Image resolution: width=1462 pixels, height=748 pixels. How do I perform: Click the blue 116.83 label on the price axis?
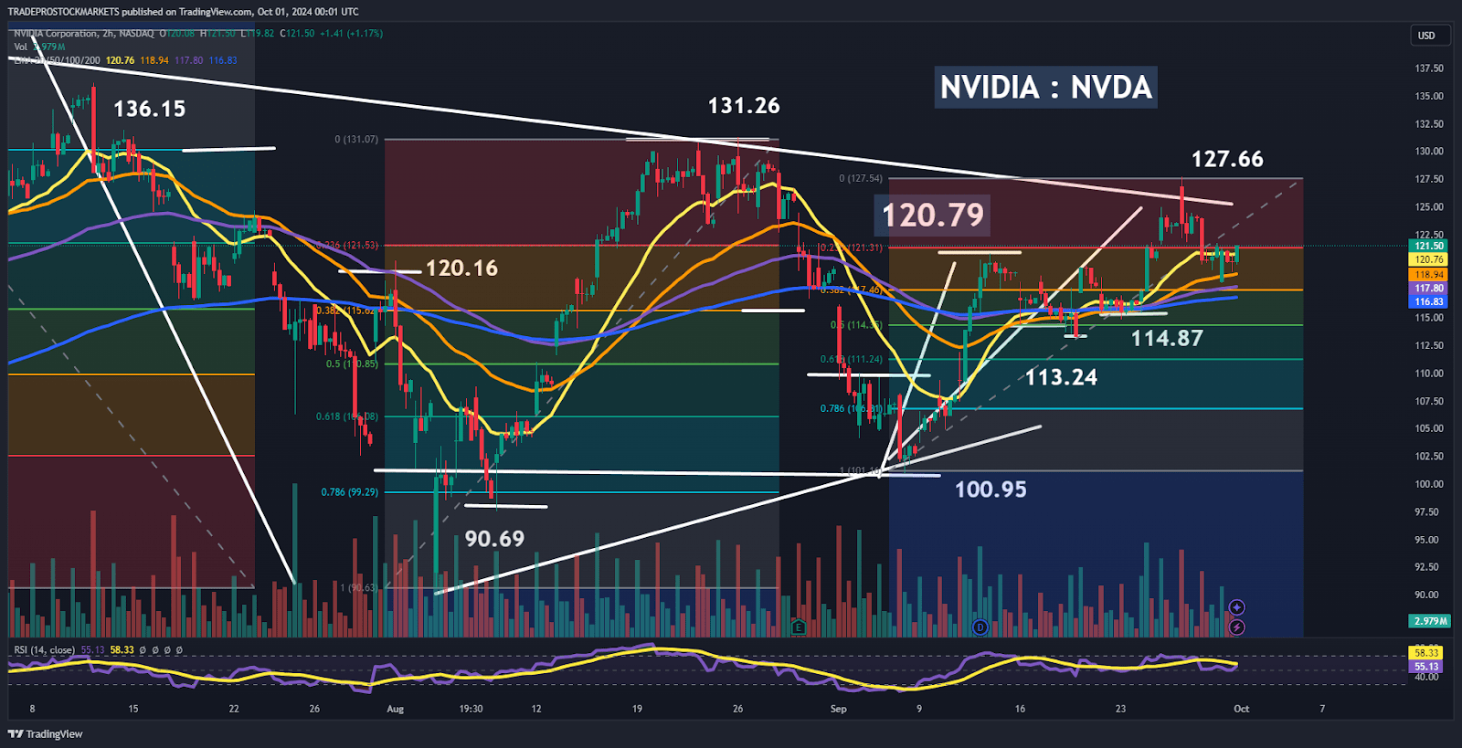(1429, 301)
